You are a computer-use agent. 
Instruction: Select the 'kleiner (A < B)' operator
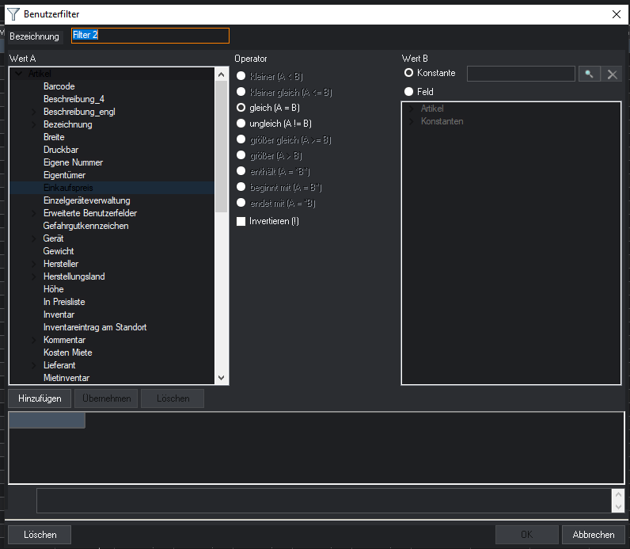pos(241,75)
